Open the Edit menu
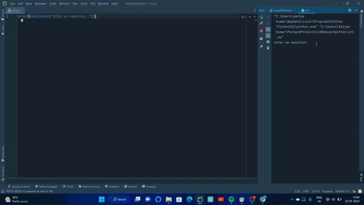Image resolution: width=364 pixels, height=205 pixels. click(x=20, y=4)
